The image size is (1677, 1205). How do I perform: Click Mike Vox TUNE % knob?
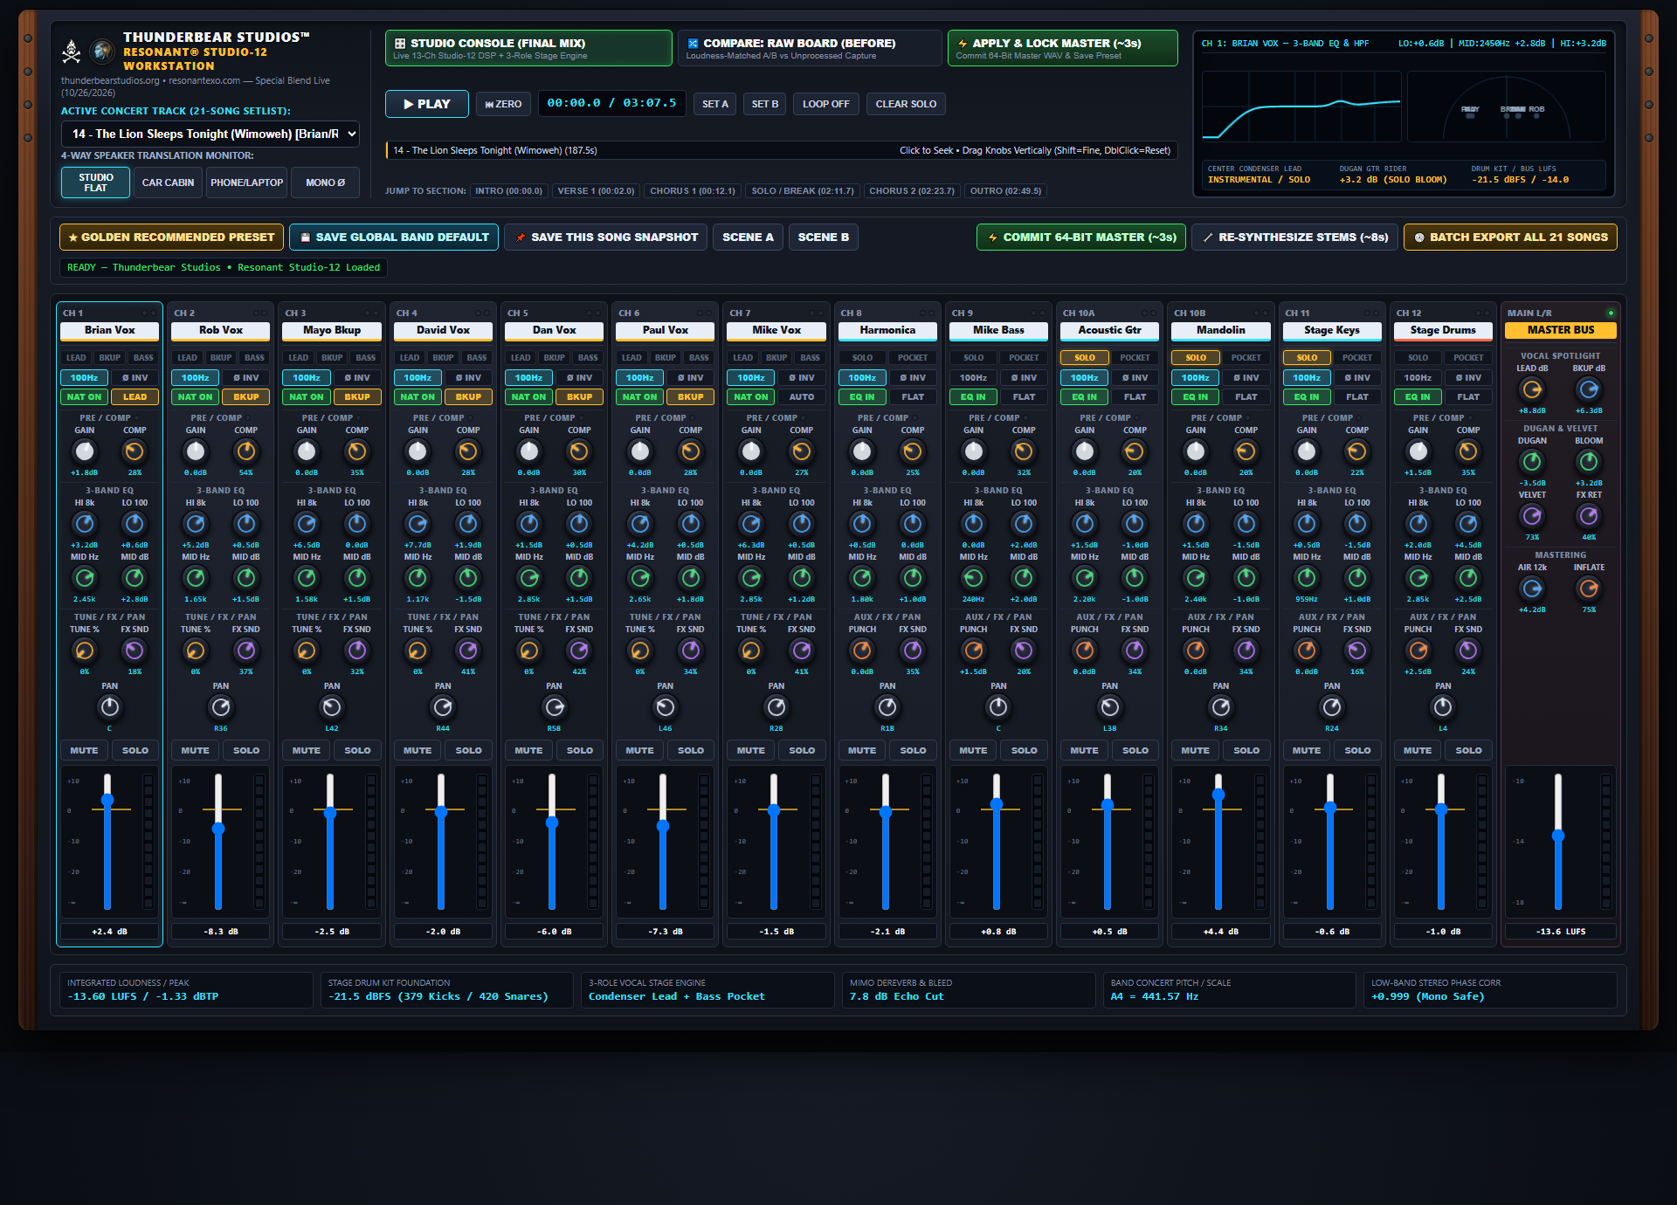pyautogui.click(x=751, y=651)
